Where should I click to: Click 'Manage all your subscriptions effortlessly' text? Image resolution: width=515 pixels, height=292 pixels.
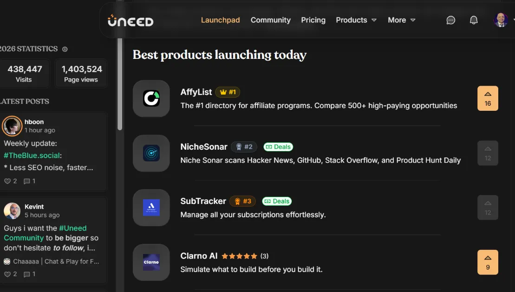(253, 215)
